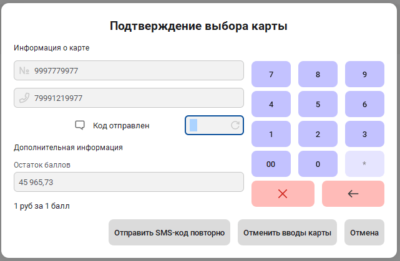Click the Отмена button
This screenshot has width=400, height=261.
(364, 233)
